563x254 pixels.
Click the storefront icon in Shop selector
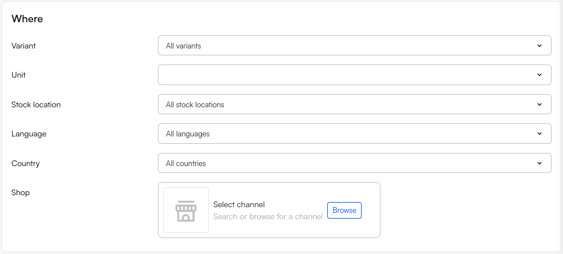(185, 210)
